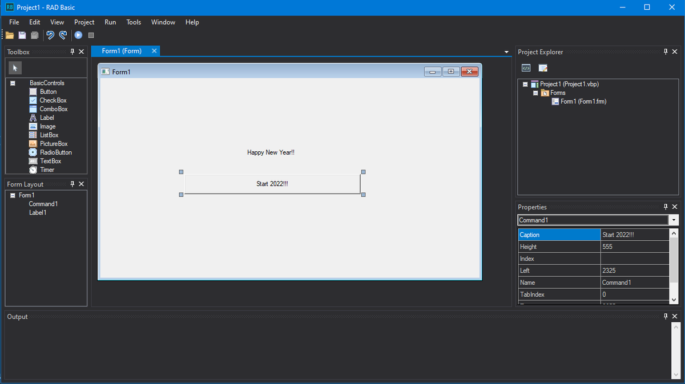This screenshot has width=685, height=384.
Task: Collapse the Forms folder node
Action: [x=535, y=93]
